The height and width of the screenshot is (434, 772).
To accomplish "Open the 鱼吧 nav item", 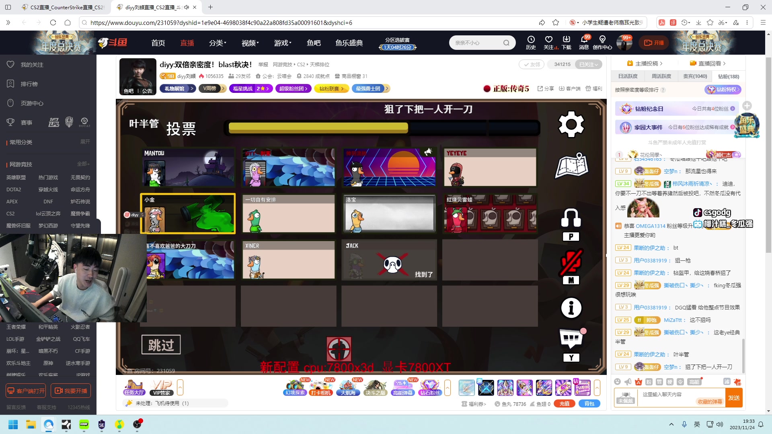I will [314, 43].
